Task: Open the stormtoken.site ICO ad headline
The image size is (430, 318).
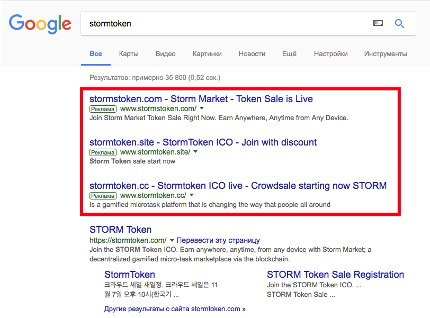Action: click(203, 142)
